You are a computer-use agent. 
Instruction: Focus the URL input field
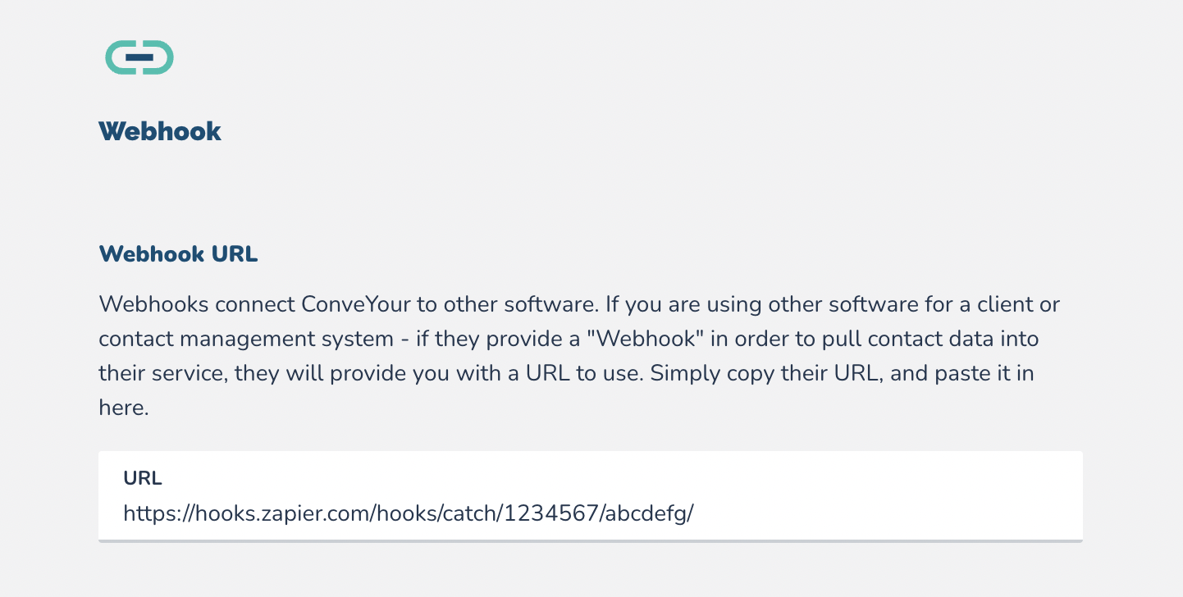[x=591, y=496]
